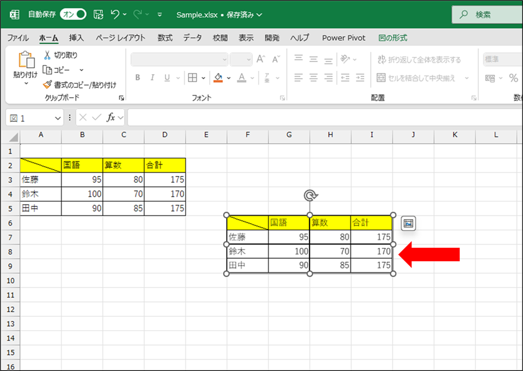Click the fx insert function icon
Screen dimensions: 523x371
tap(110, 117)
